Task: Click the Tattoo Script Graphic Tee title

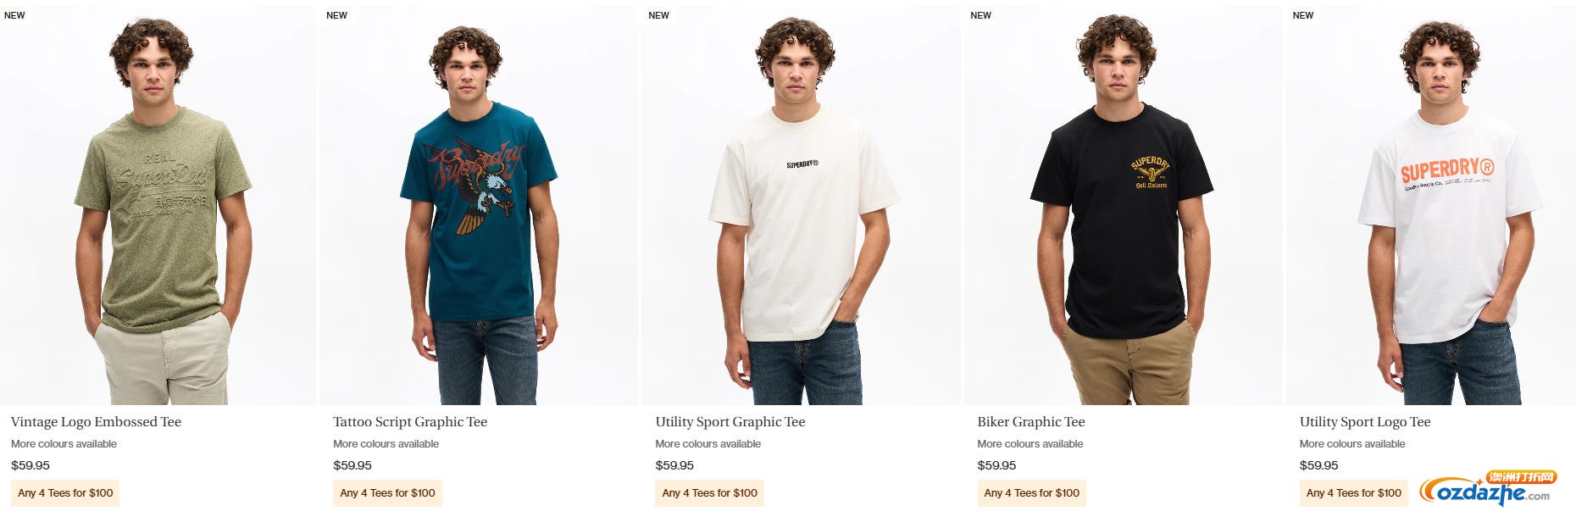Action: pyautogui.click(x=410, y=422)
